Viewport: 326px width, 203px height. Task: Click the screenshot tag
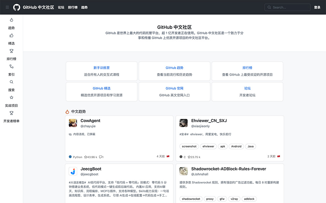point(189,146)
